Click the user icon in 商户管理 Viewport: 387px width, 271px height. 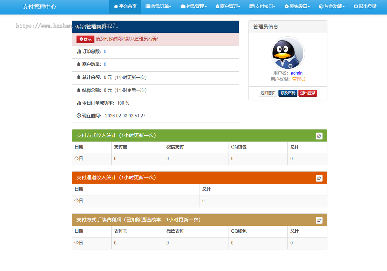click(x=217, y=7)
